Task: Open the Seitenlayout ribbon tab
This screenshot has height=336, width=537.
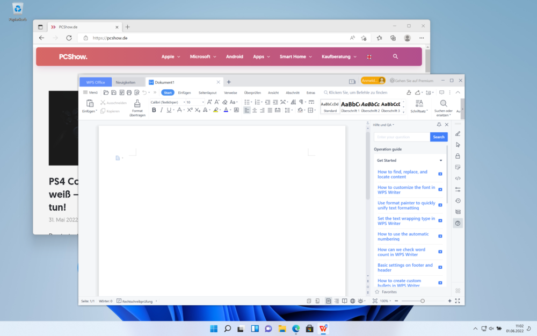Action: pos(207,92)
